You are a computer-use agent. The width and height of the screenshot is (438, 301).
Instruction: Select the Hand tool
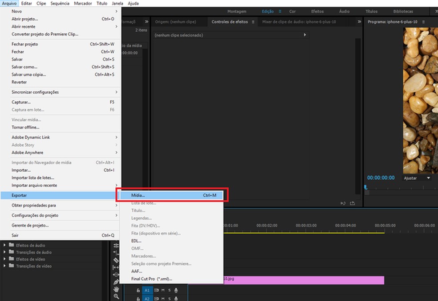pyautogui.click(x=116, y=289)
